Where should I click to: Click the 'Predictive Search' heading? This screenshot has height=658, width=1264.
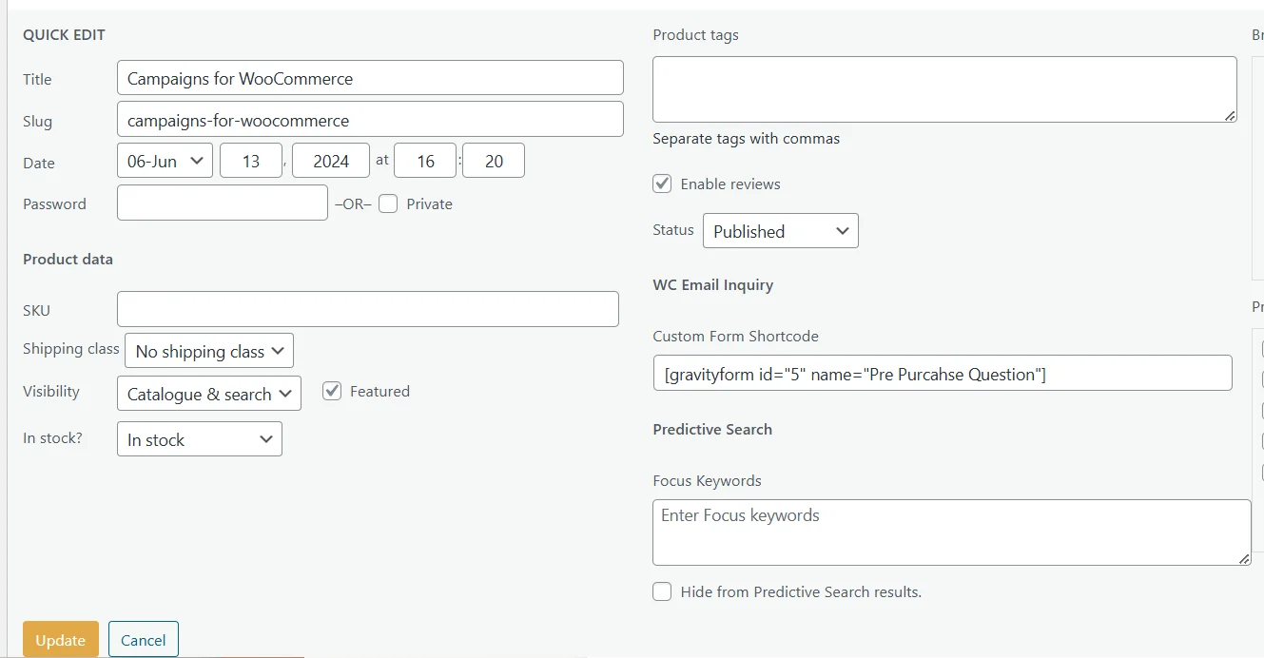pos(712,429)
